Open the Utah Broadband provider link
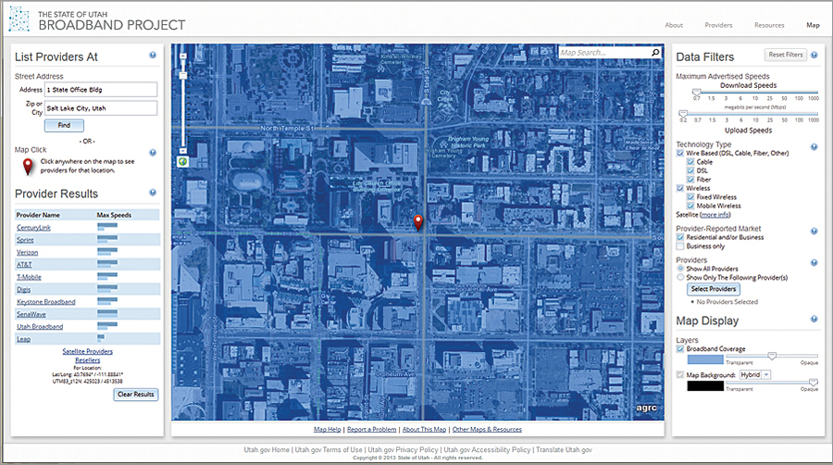833x465 pixels. (x=40, y=327)
